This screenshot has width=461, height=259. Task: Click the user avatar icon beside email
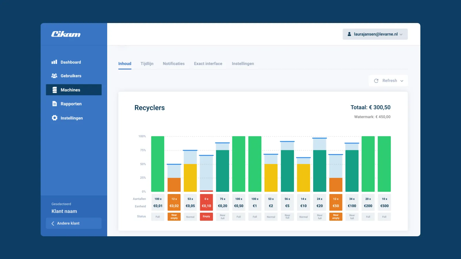point(349,34)
